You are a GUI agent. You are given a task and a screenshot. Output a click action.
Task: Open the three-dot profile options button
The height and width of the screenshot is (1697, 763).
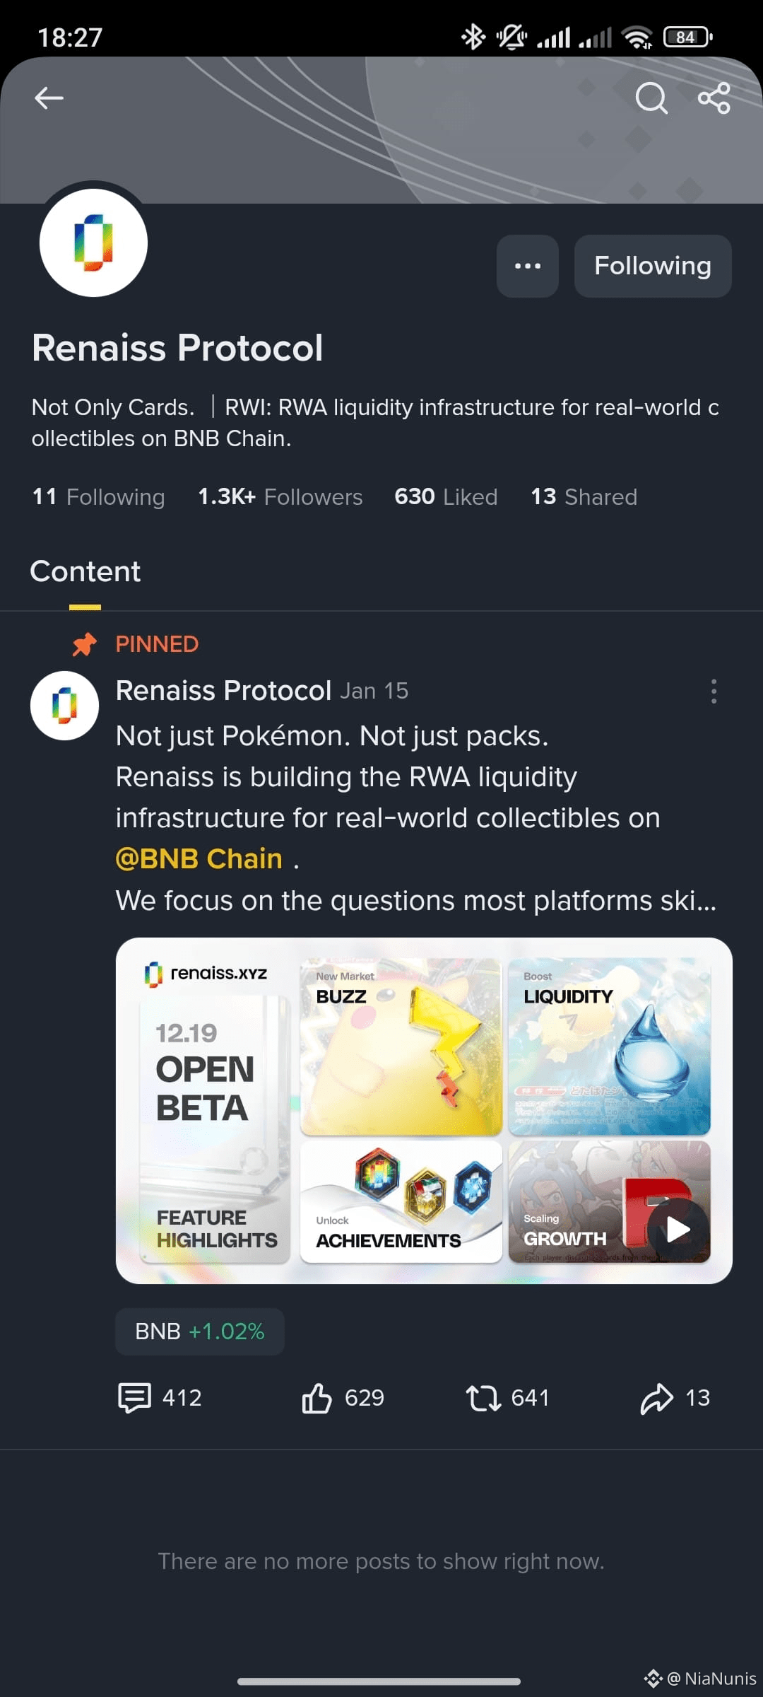tap(528, 266)
